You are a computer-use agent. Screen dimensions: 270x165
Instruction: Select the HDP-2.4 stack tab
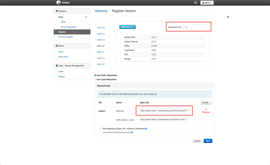point(101,58)
